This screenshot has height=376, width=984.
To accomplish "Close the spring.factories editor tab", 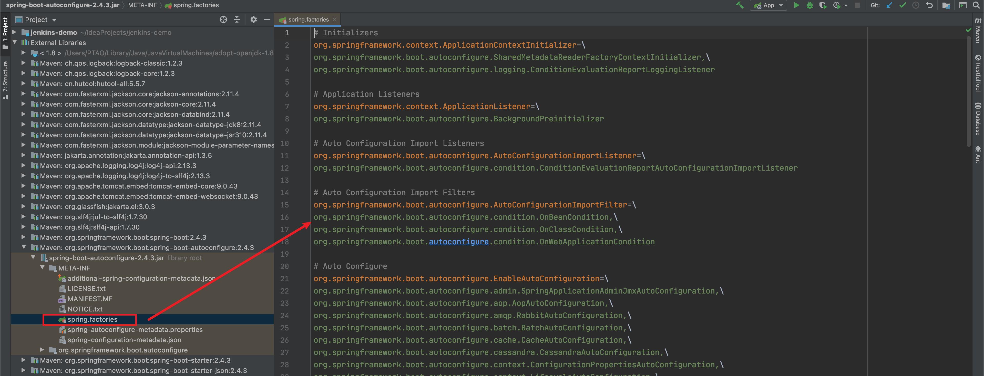I will (335, 19).
